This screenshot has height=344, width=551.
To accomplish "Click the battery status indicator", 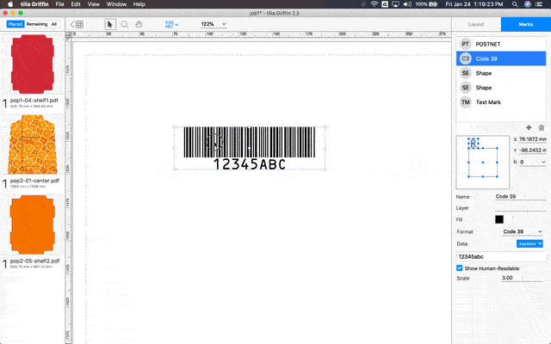I will [427, 4].
